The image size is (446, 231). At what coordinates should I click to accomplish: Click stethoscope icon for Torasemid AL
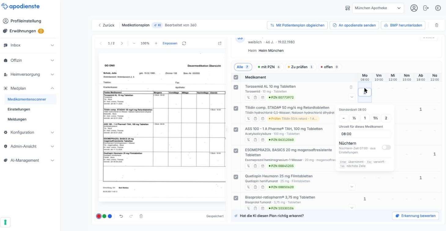[249, 98]
